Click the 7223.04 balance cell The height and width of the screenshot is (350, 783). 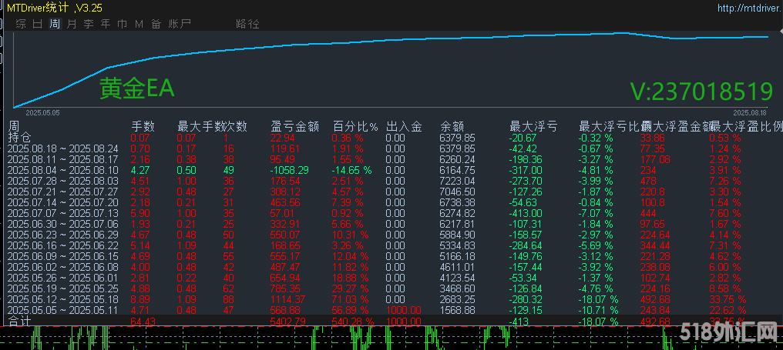[458, 181]
